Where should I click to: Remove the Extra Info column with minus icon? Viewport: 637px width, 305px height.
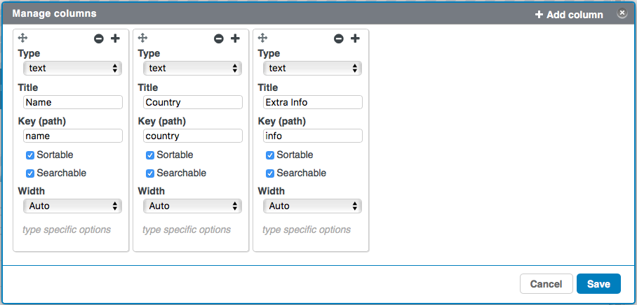[x=339, y=39]
